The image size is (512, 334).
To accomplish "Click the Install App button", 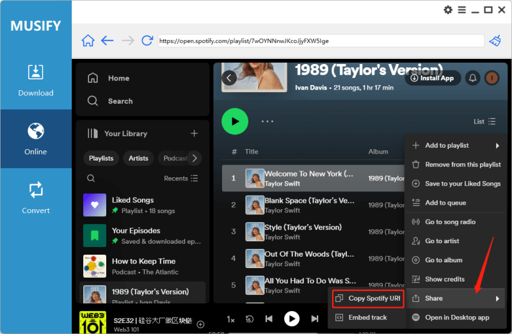I will pyautogui.click(x=433, y=78).
